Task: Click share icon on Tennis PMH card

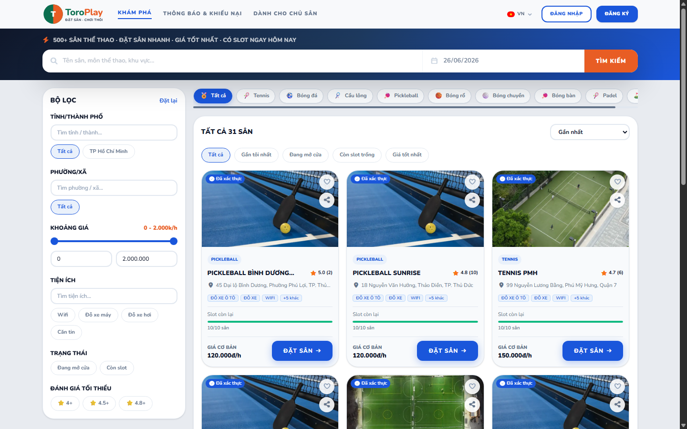Action: [x=617, y=200]
